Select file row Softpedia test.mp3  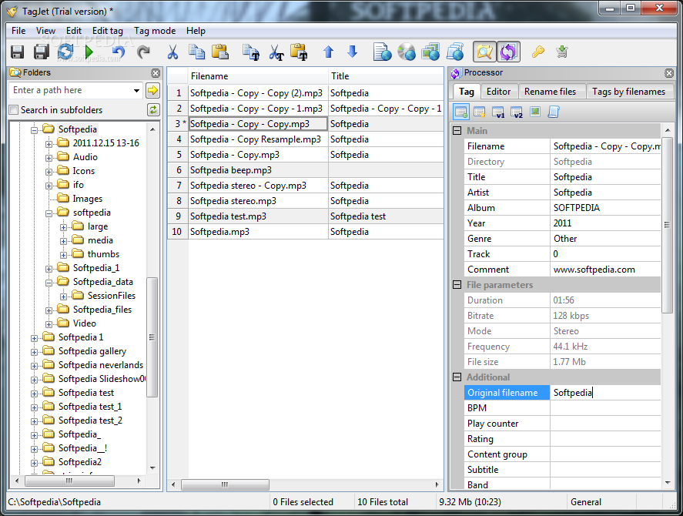point(306,216)
